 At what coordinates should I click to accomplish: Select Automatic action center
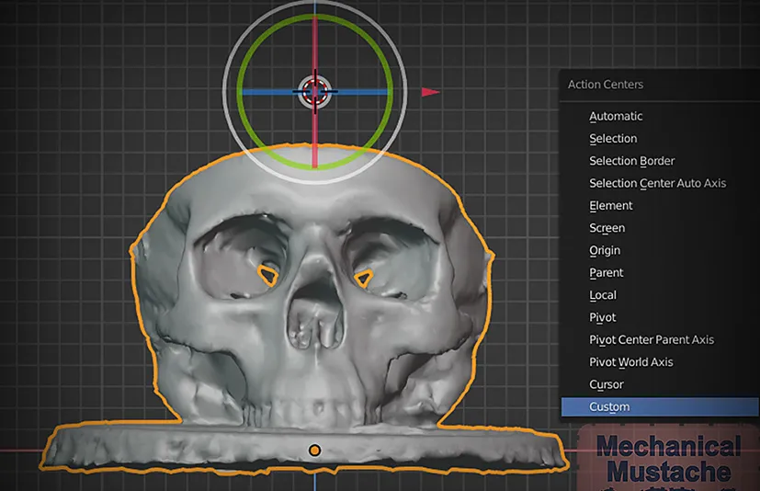659,117
